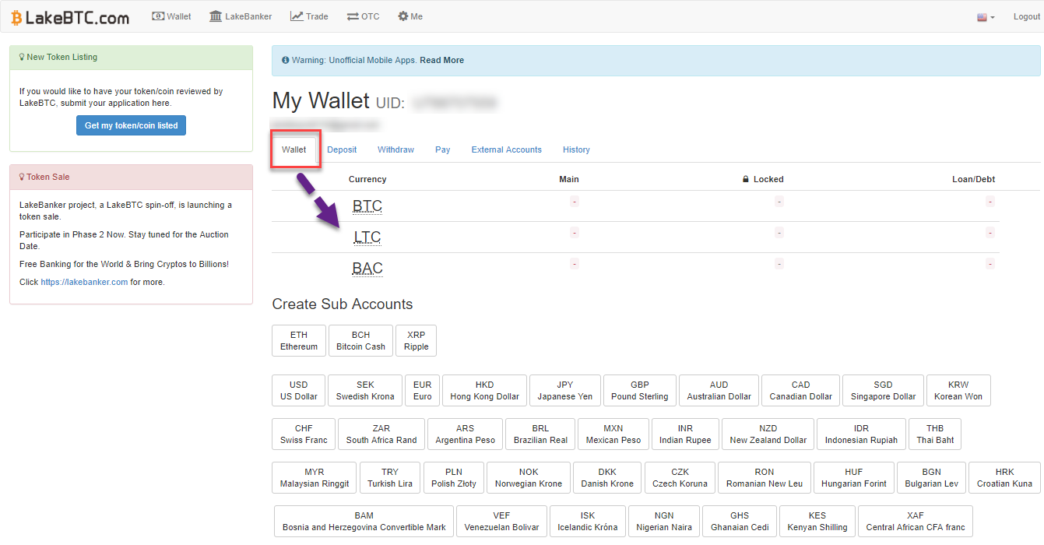Open the lakebanker.com link
Viewport: 1044px width, 545px height.
click(84, 282)
